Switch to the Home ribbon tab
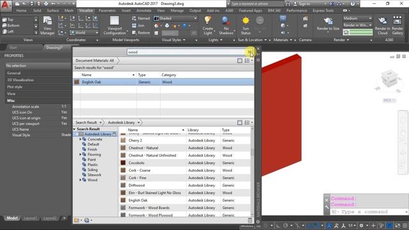The height and width of the screenshot is (230, 409). coord(21,10)
